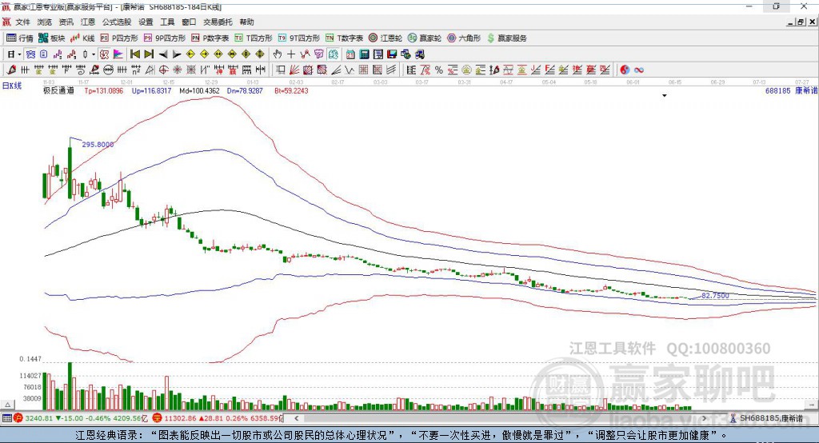The width and height of the screenshot is (819, 443).
Task: Open the 行情 quotes view
Action: tap(19, 38)
